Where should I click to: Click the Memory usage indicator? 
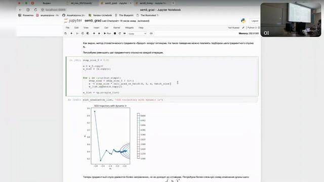pos(249,33)
